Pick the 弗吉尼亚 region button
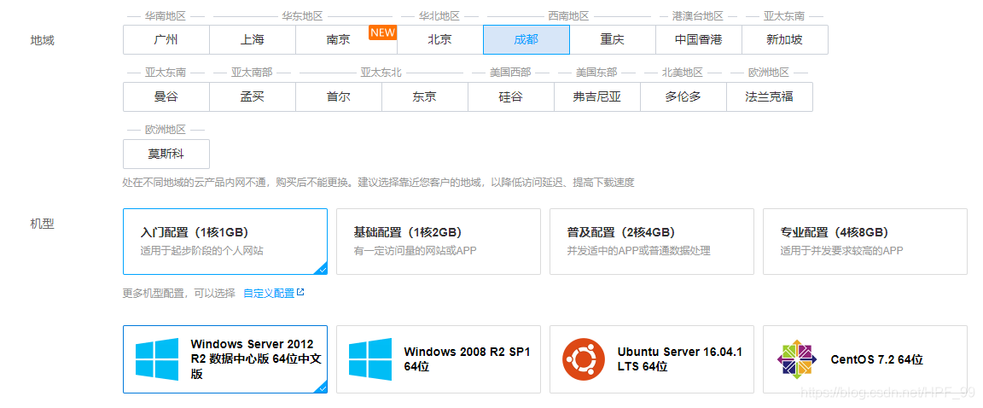Screen dimensions: 983x408 pos(596,97)
